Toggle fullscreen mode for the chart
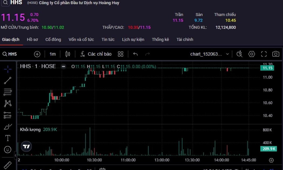 [264, 54]
